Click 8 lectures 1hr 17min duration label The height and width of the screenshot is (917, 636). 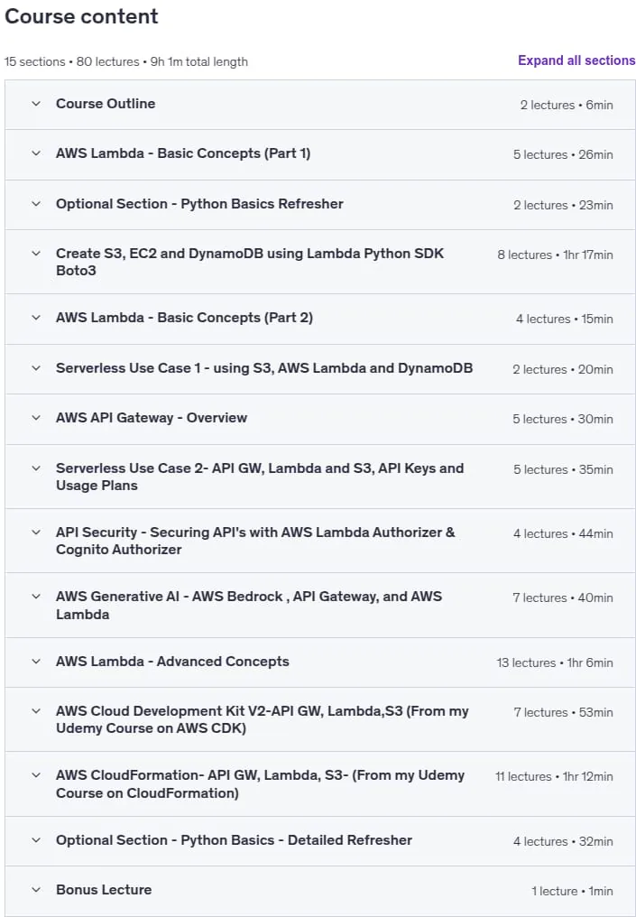point(556,255)
